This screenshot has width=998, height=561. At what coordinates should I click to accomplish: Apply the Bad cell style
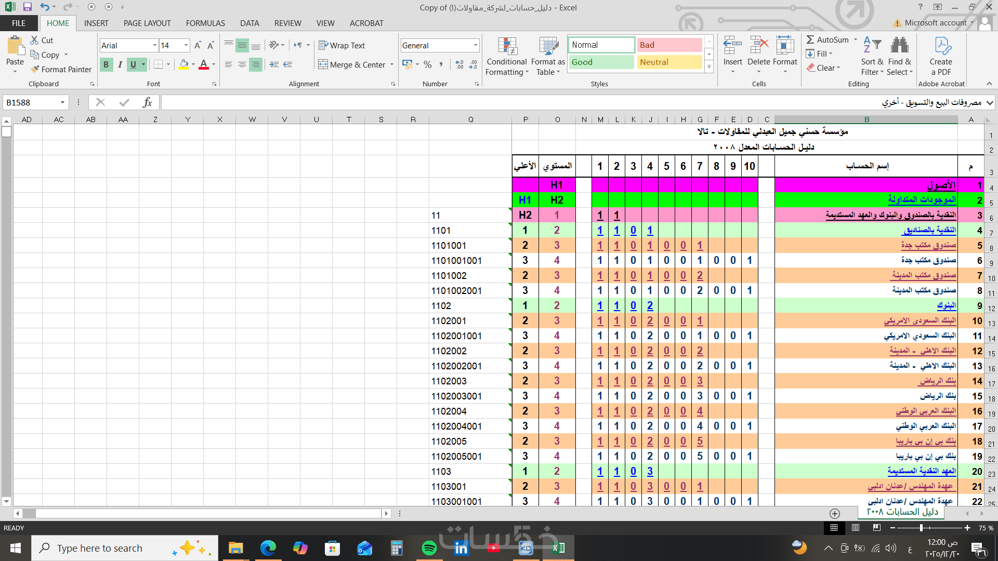[x=669, y=45]
